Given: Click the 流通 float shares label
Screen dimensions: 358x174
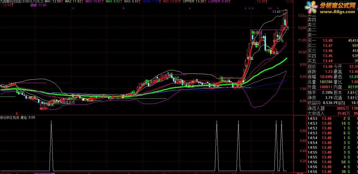Looking at the screenshot, I should [338, 98].
